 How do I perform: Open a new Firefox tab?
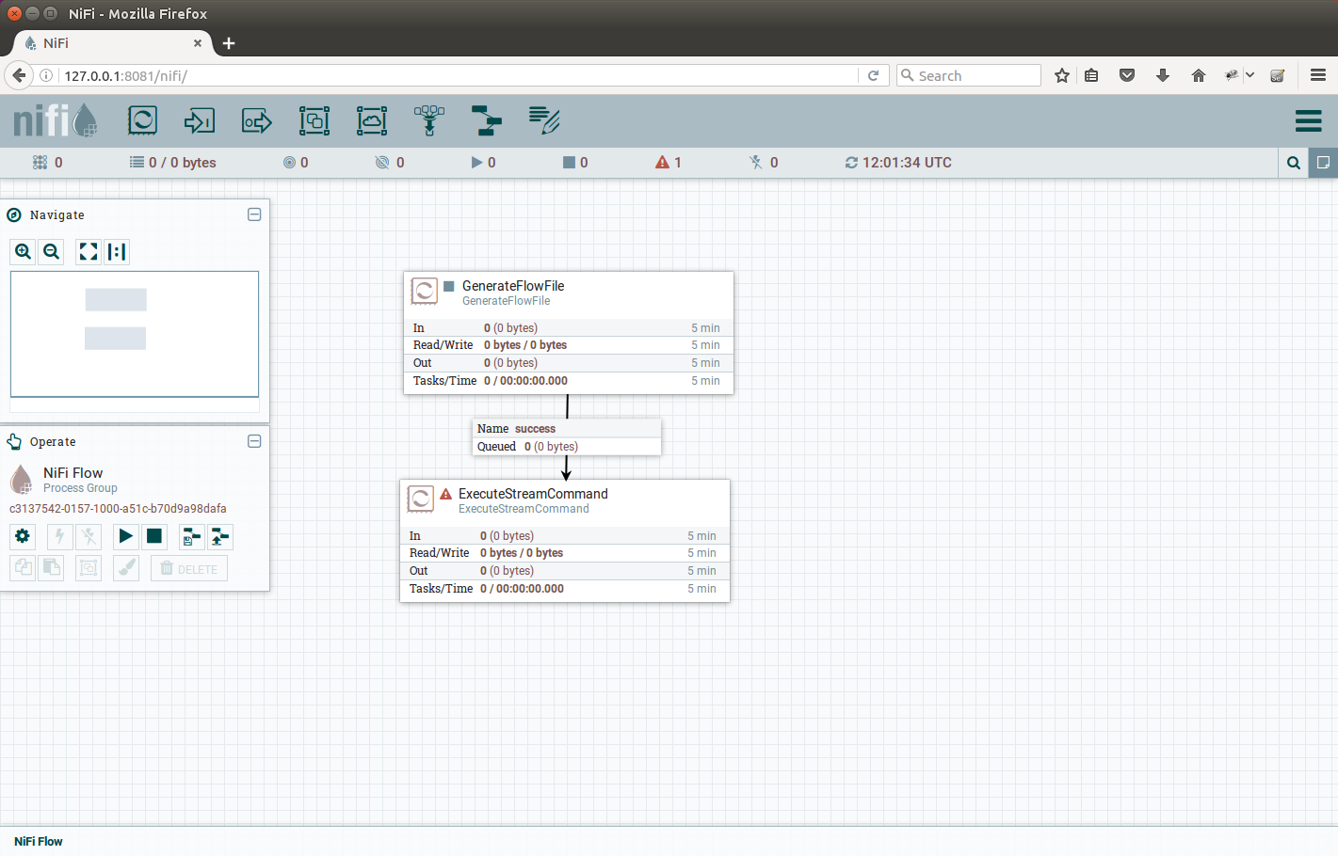[229, 43]
